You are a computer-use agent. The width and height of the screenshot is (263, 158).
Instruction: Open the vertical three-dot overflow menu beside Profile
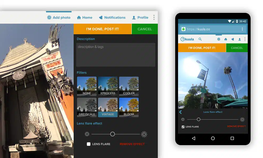[154, 17]
